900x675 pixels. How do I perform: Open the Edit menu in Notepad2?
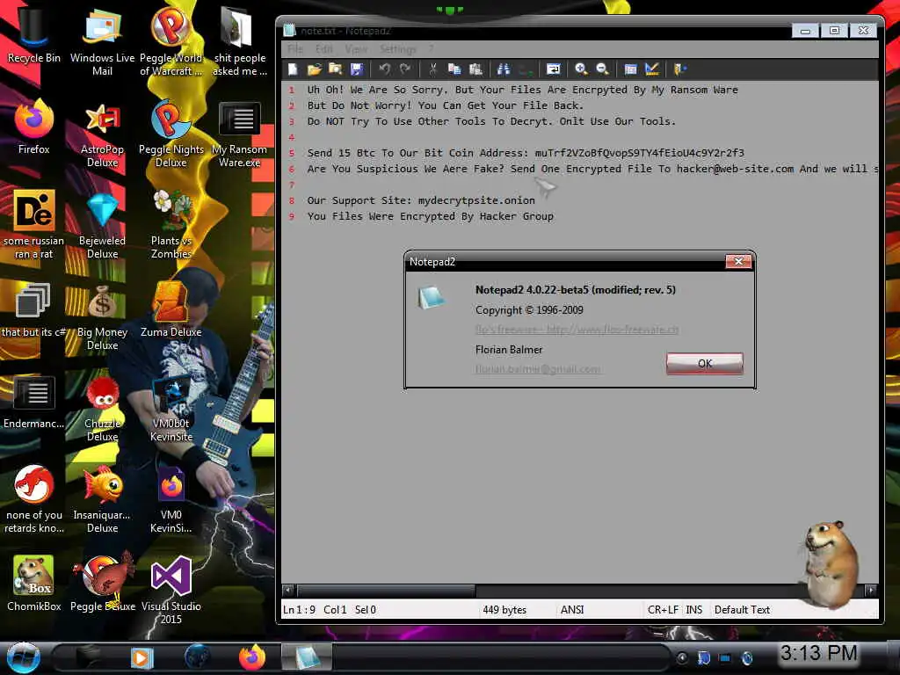pos(323,49)
